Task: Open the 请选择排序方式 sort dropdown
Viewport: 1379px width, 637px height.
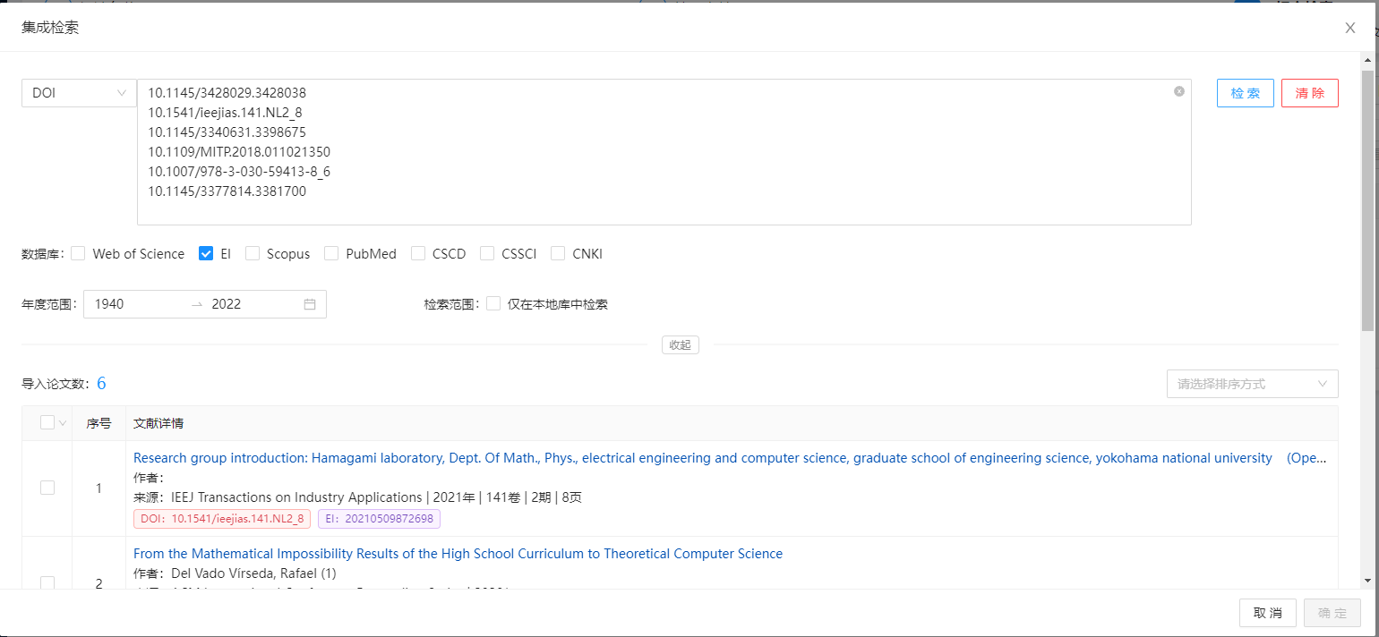Action: click(x=1251, y=384)
